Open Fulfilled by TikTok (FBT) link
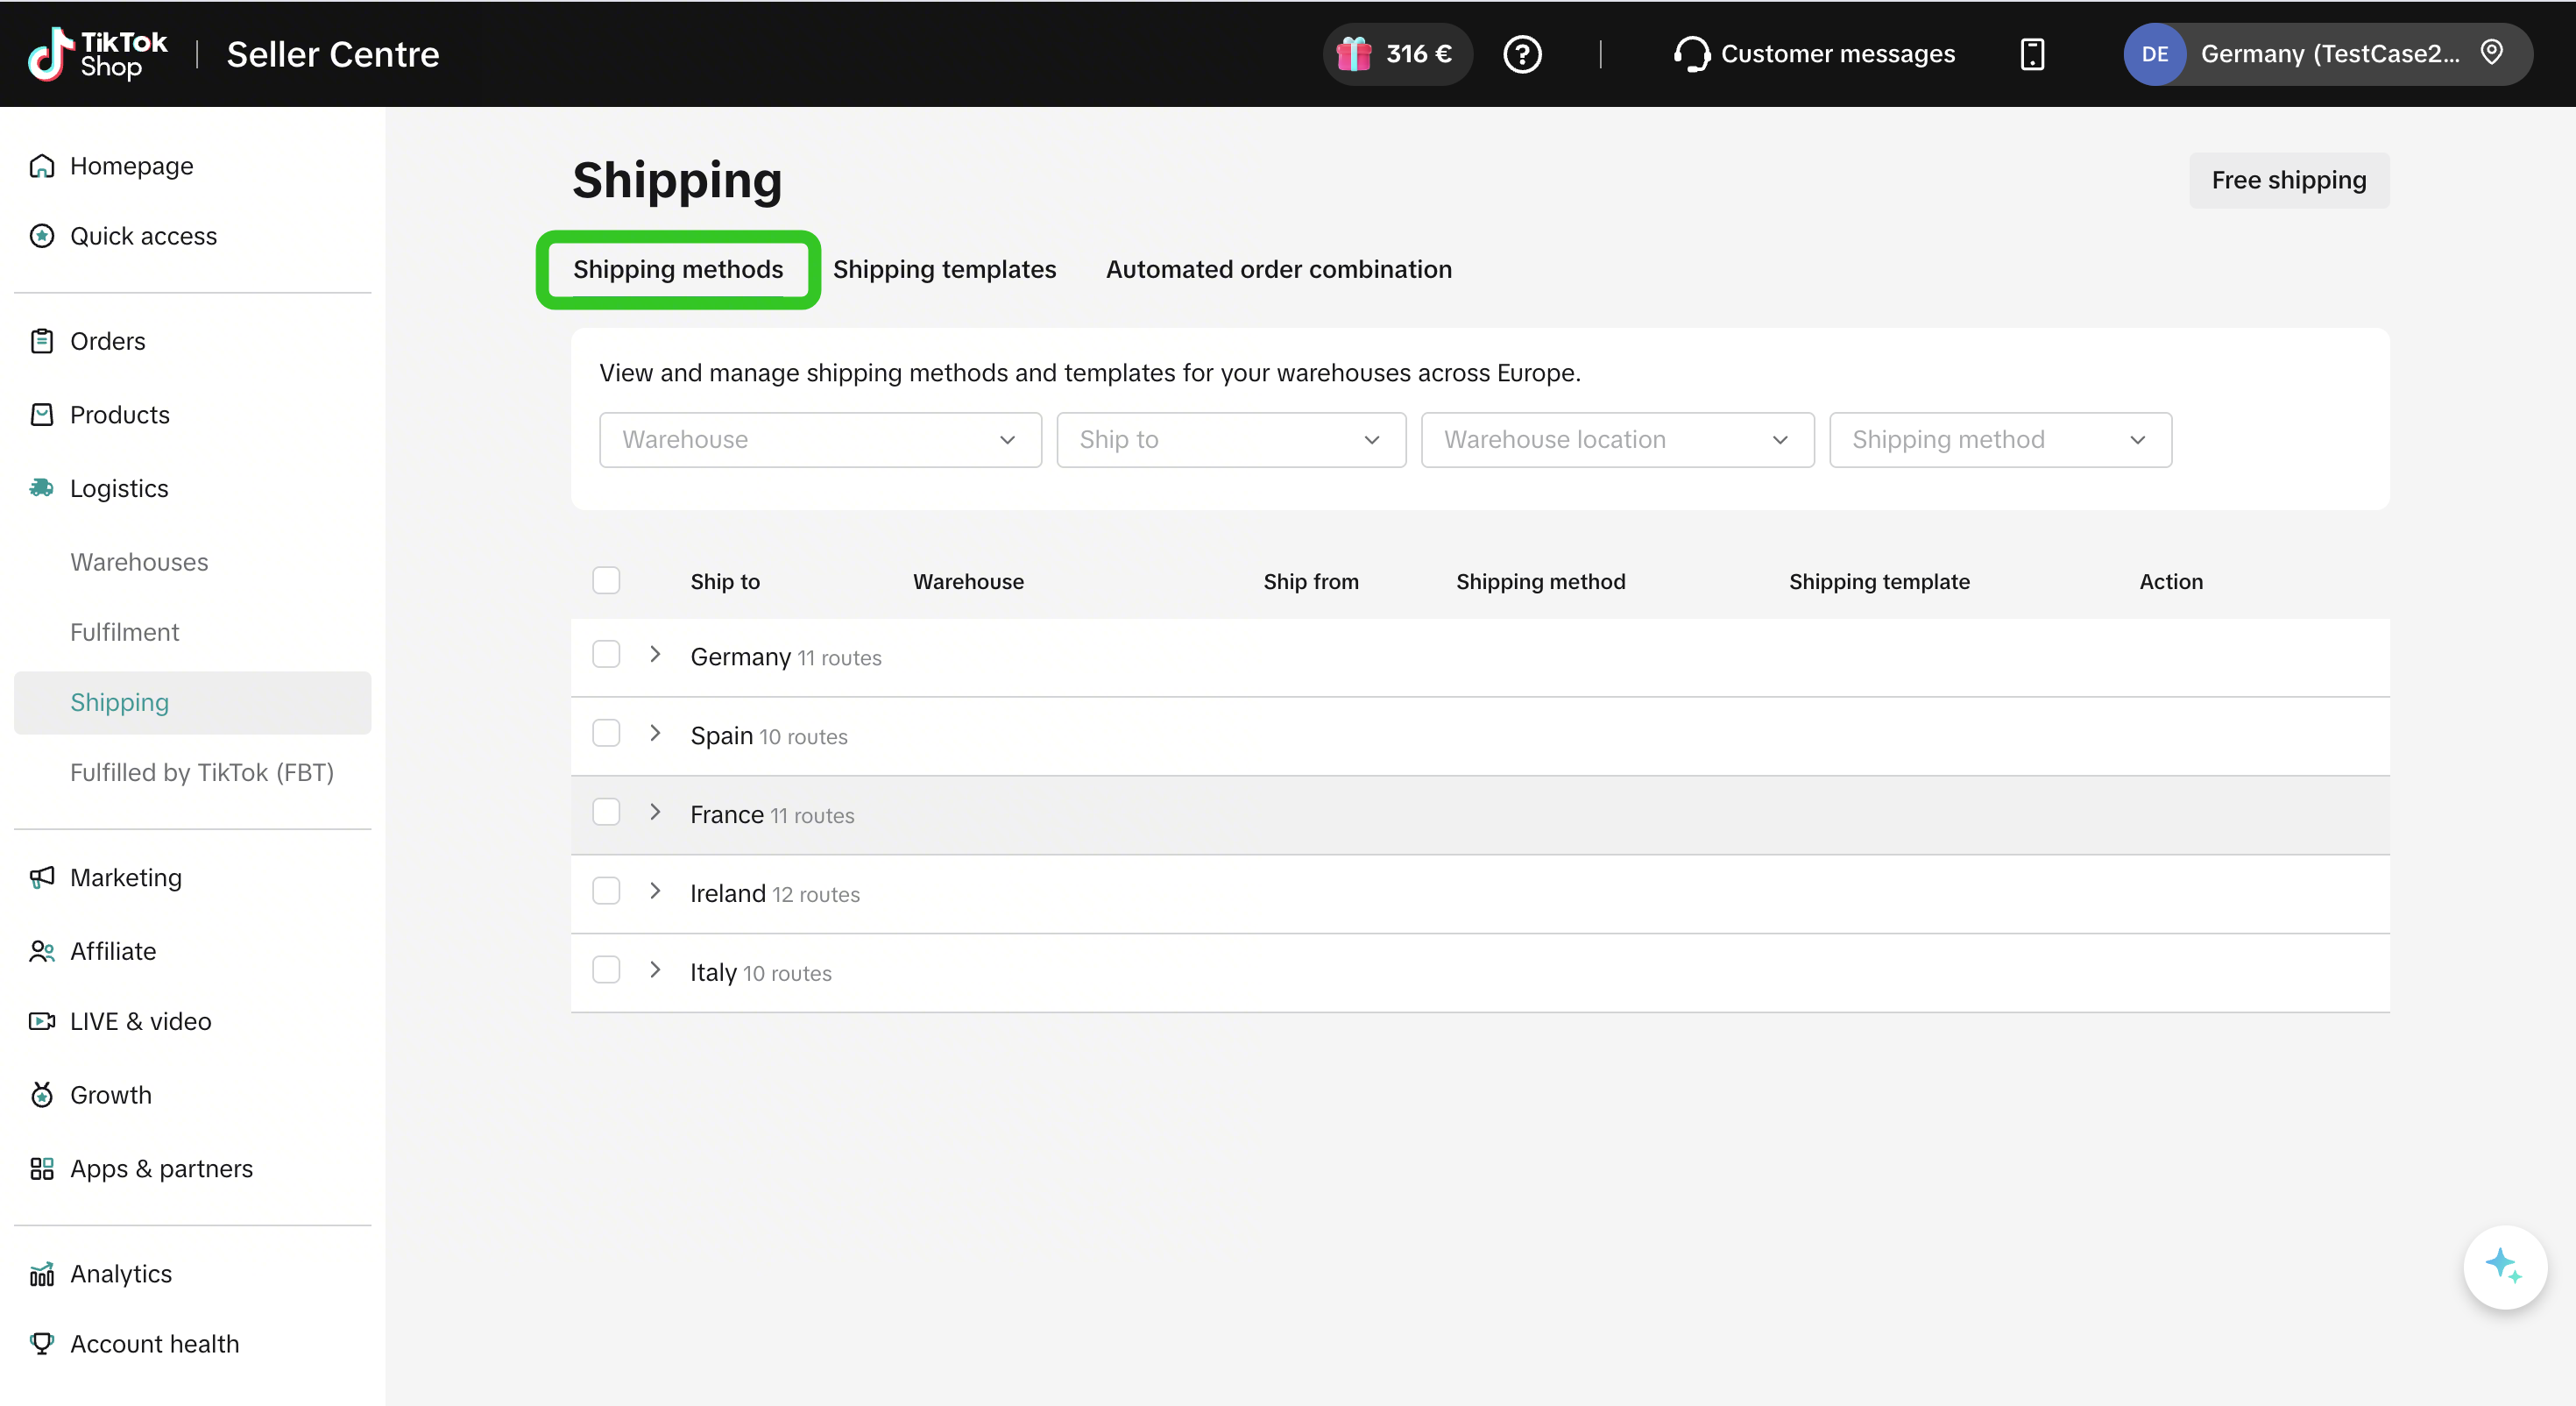 [x=202, y=772]
